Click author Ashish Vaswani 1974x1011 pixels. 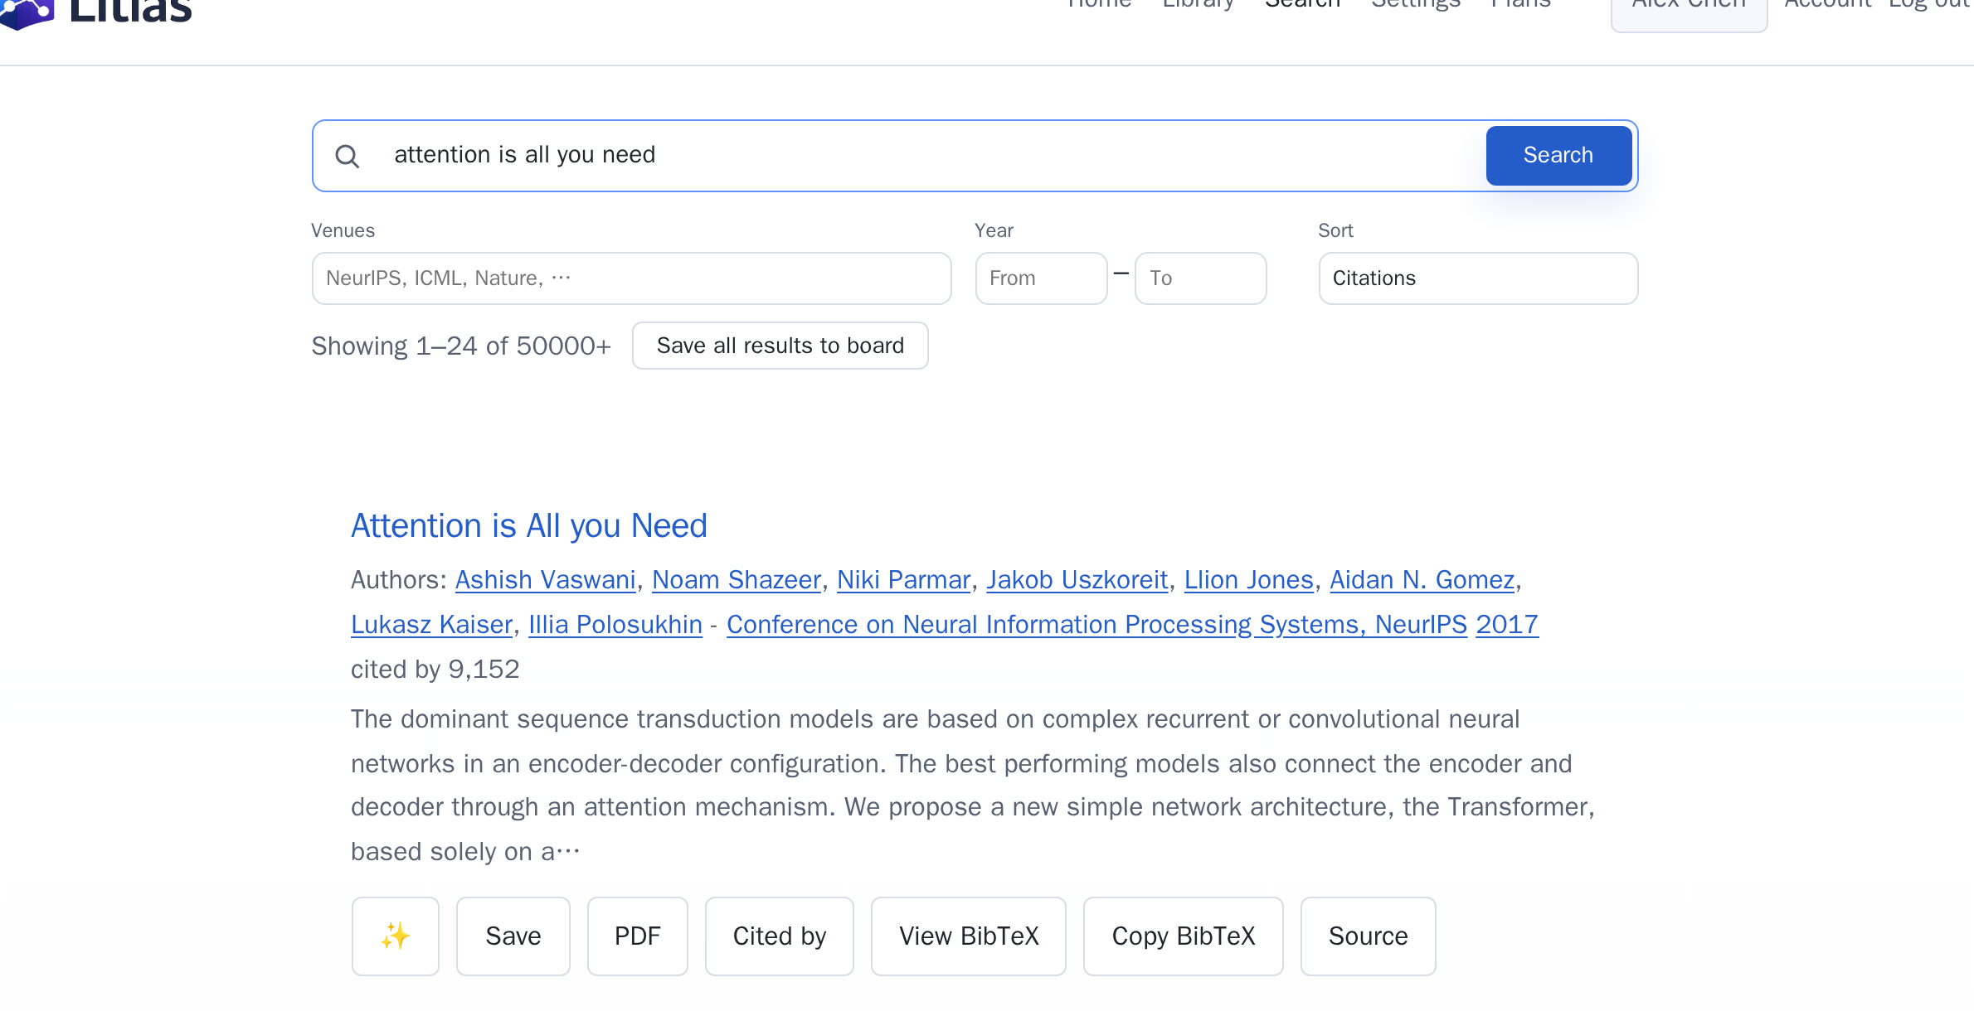coord(545,579)
